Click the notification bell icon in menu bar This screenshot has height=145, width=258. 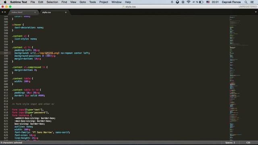click(172, 2)
